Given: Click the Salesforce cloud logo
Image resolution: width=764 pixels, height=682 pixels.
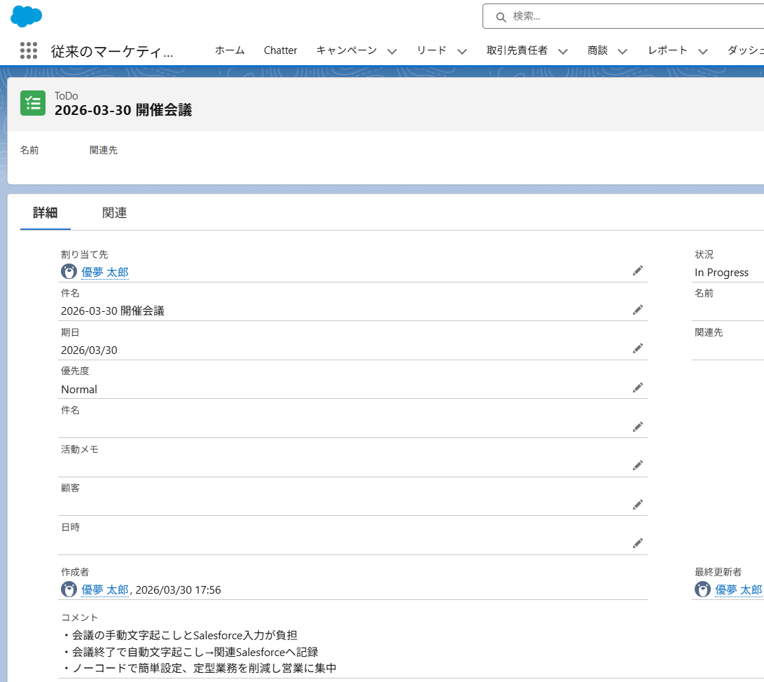Looking at the screenshot, I should tap(27, 15).
